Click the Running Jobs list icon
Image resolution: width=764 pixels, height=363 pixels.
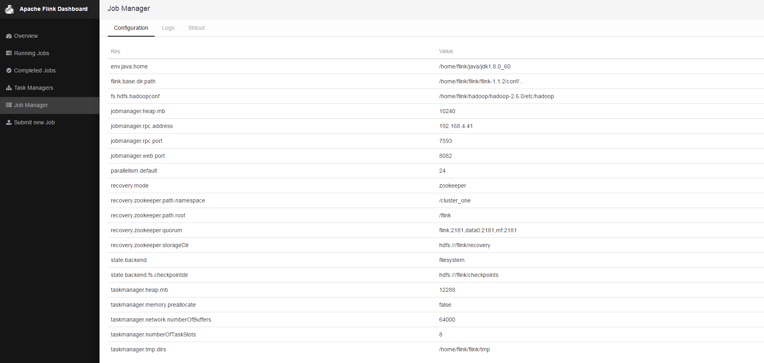coord(9,53)
